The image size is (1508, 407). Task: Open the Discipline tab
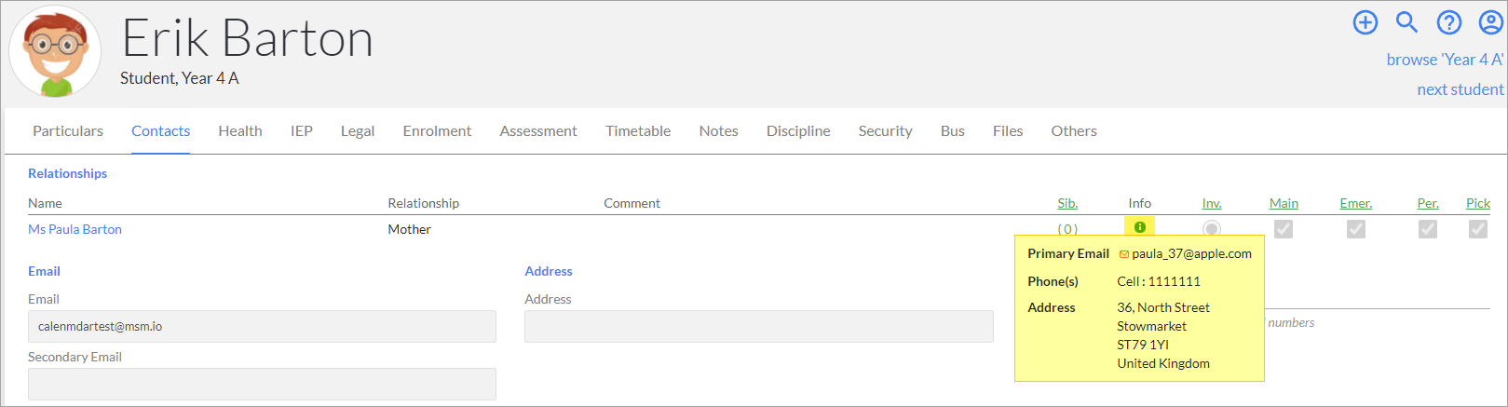(x=798, y=131)
